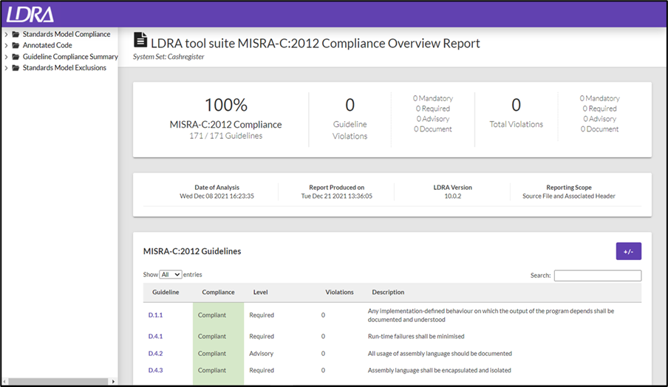Expand the Standards Model Compliance tree node
Screen dimensions: 668x387
coord(6,34)
